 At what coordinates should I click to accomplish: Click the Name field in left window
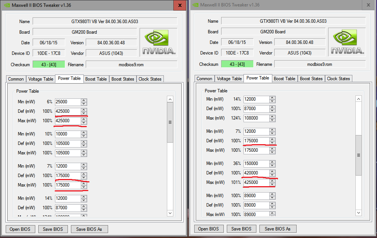tap(105, 21)
